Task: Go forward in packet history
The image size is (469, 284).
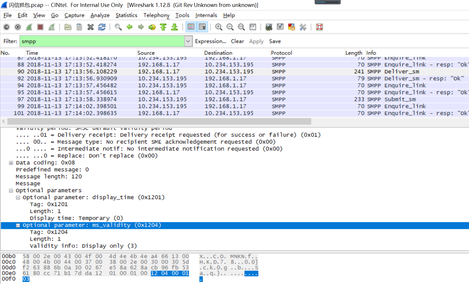Action: tap(141, 27)
